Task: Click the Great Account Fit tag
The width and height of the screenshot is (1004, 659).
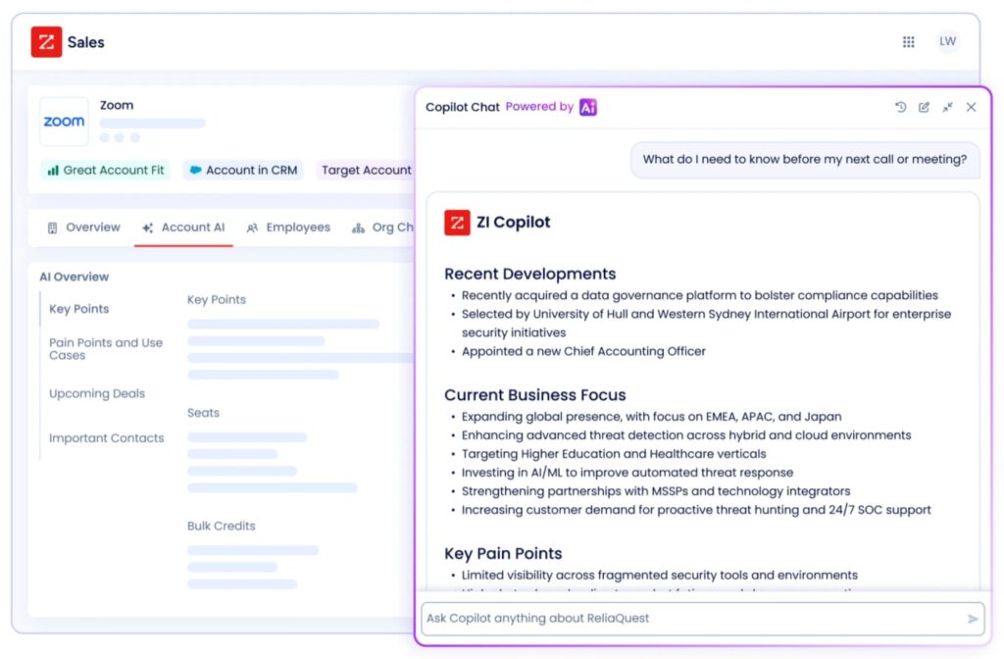Action: click(106, 170)
